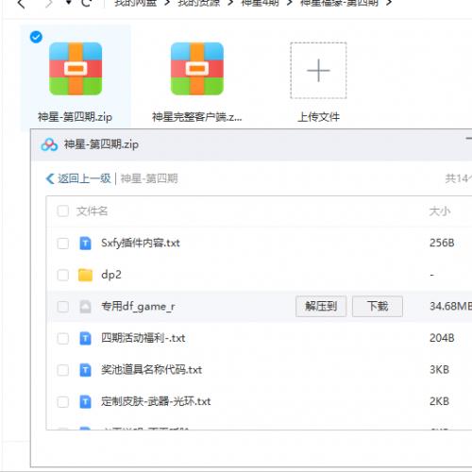Click the 四期活动福利-.txt document icon
This screenshot has height=472, width=472.
click(x=85, y=338)
